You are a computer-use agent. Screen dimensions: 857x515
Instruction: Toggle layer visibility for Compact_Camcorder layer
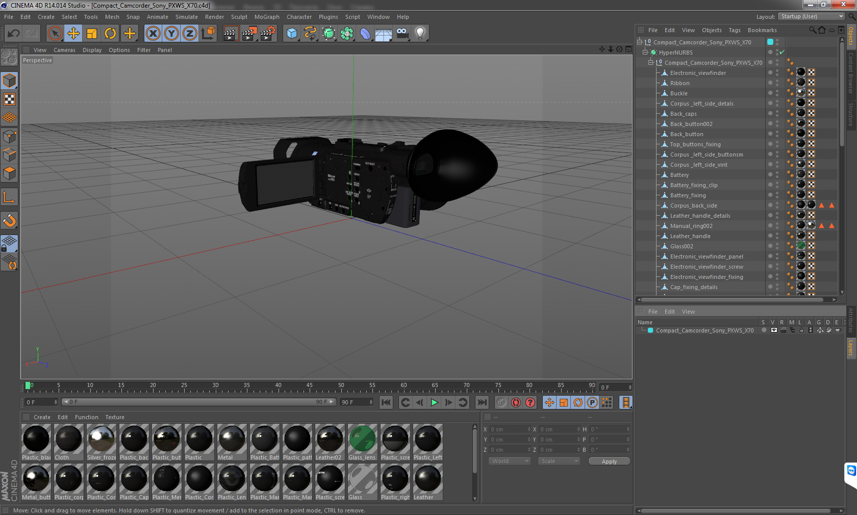point(774,330)
